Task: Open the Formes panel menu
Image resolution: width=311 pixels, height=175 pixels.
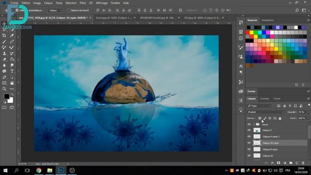Action: [308, 91]
